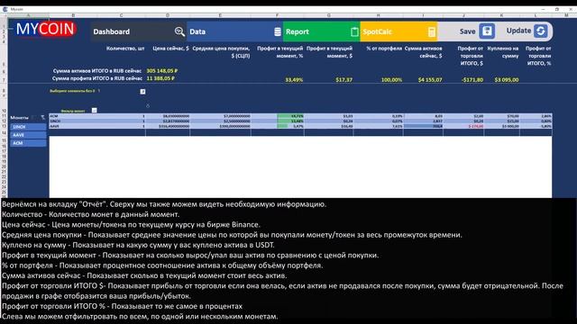Click the database icon on Data tab
The width and height of the screenshot is (577, 324).
pos(278,32)
